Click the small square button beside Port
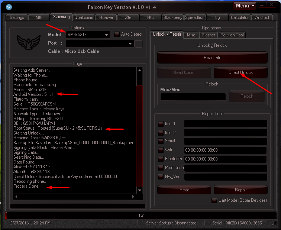Viewport: 281px width, 230px height. tap(138, 44)
